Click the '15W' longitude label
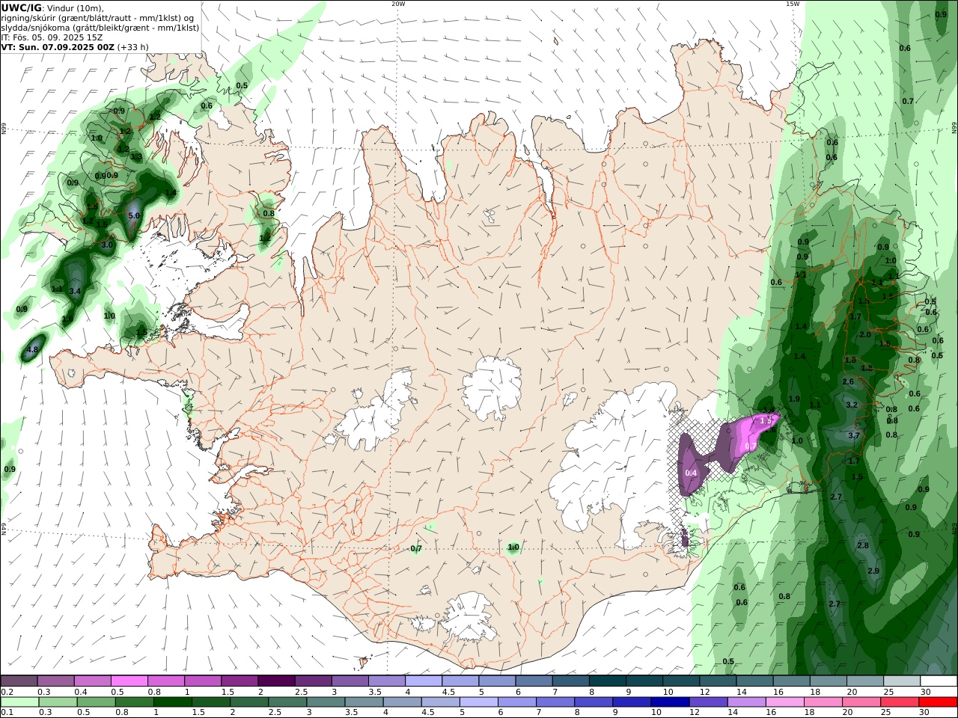Image resolution: width=958 pixels, height=718 pixels. 792,4
